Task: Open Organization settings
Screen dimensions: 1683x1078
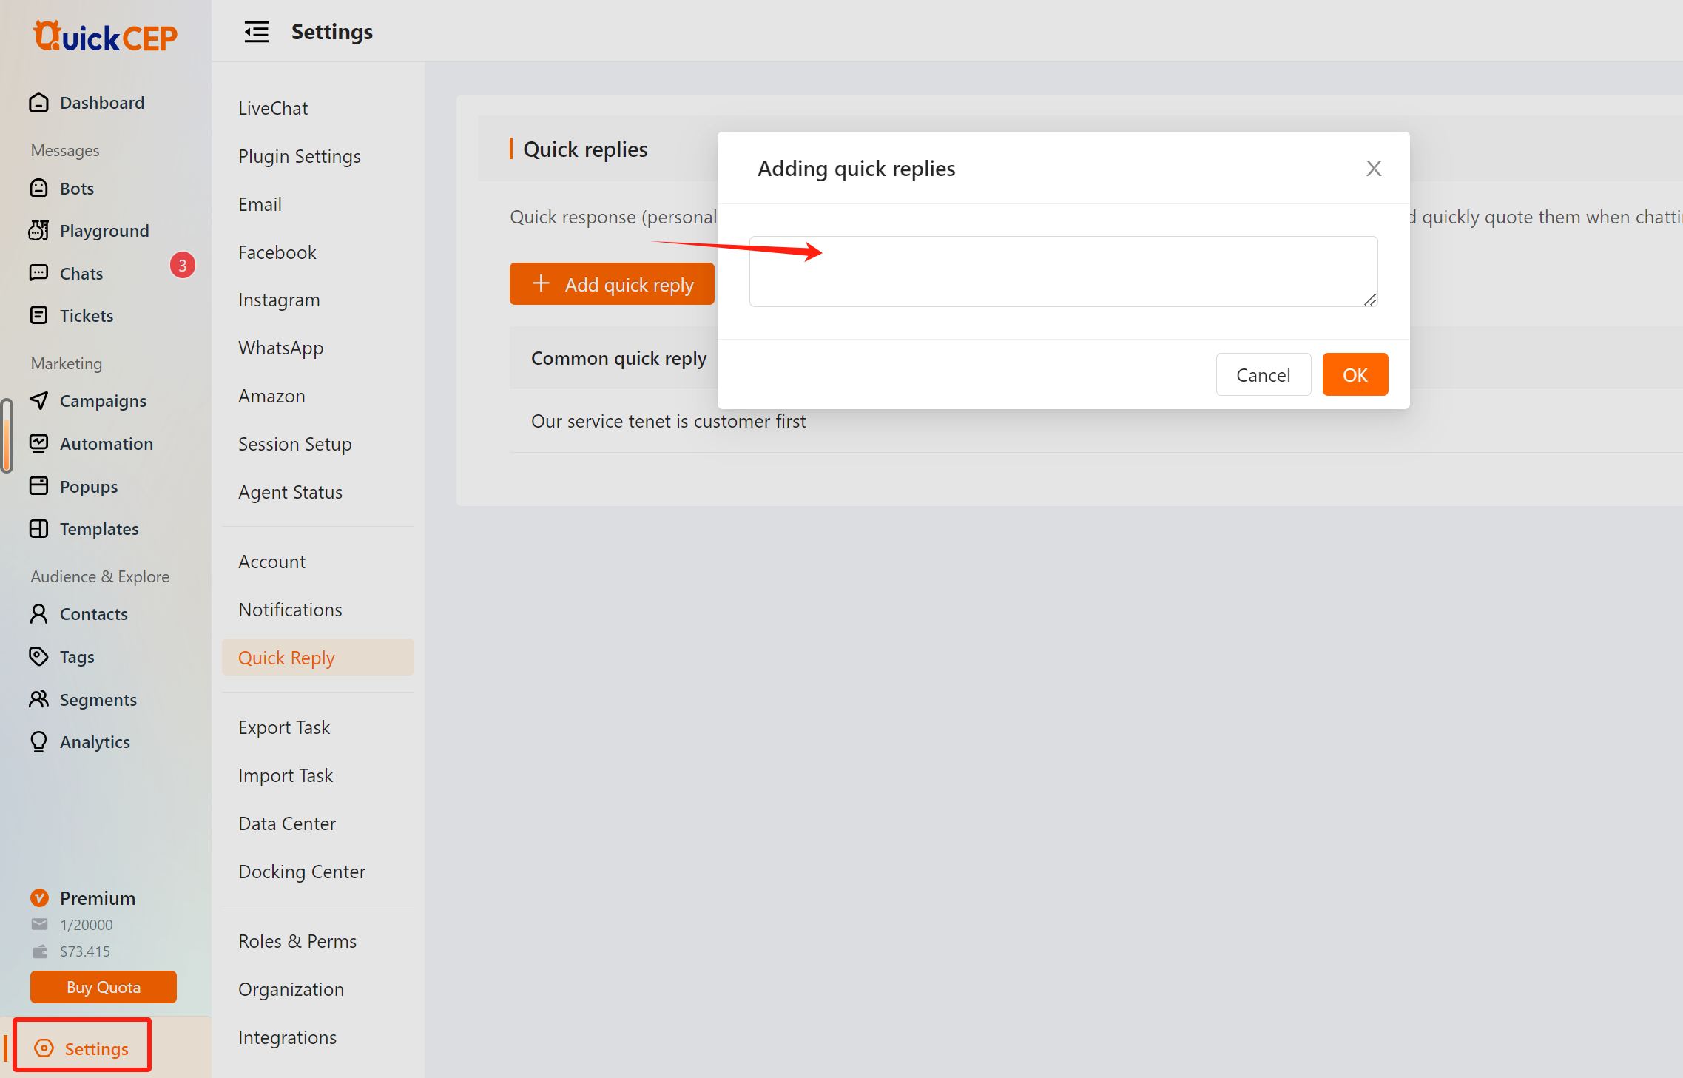Action: 291,989
